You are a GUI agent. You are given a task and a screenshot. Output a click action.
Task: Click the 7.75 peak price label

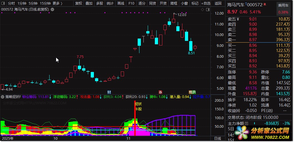(80, 57)
